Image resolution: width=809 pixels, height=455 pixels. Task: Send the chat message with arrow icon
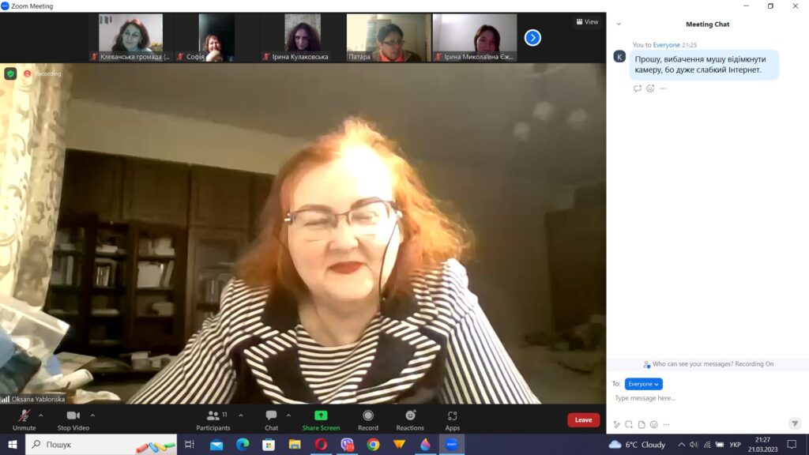pyautogui.click(x=795, y=423)
